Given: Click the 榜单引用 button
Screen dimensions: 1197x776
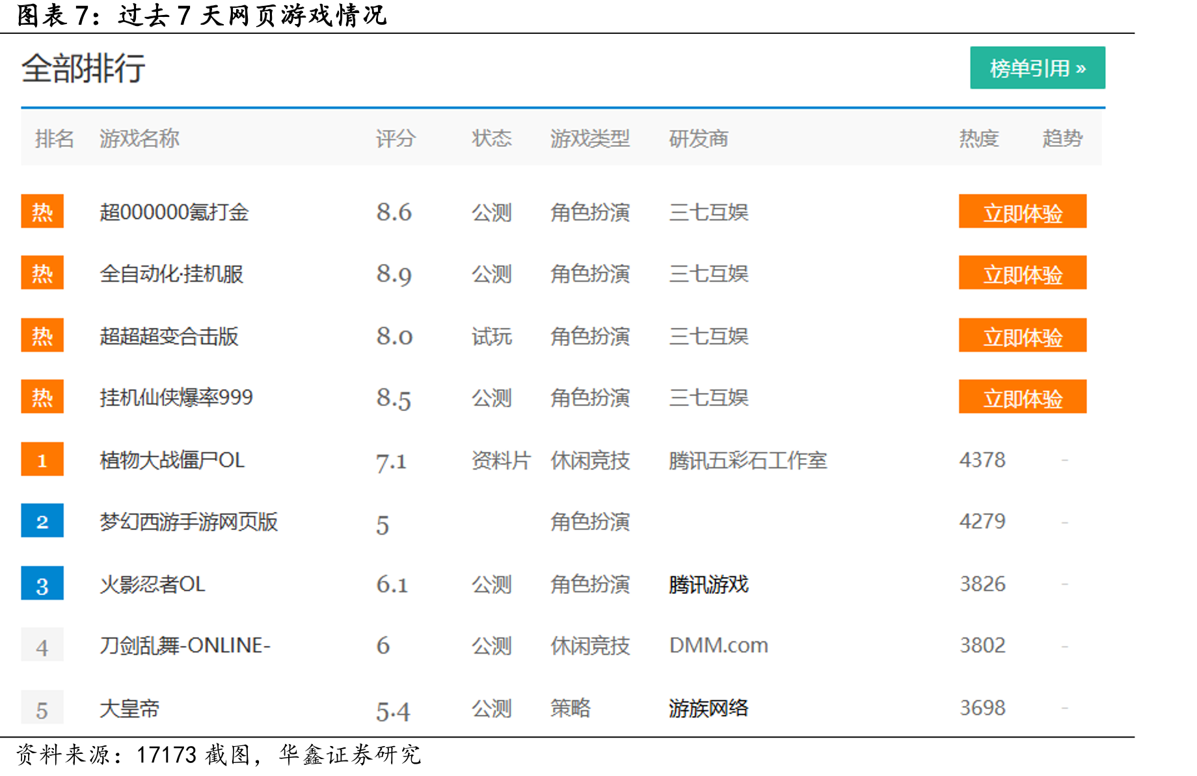Looking at the screenshot, I should (1037, 68).
